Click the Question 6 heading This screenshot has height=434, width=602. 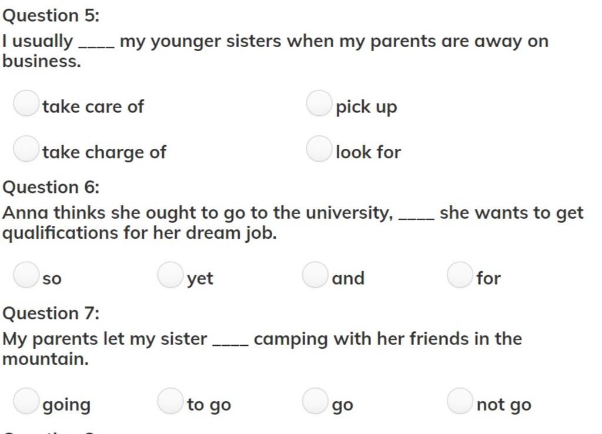51,188
